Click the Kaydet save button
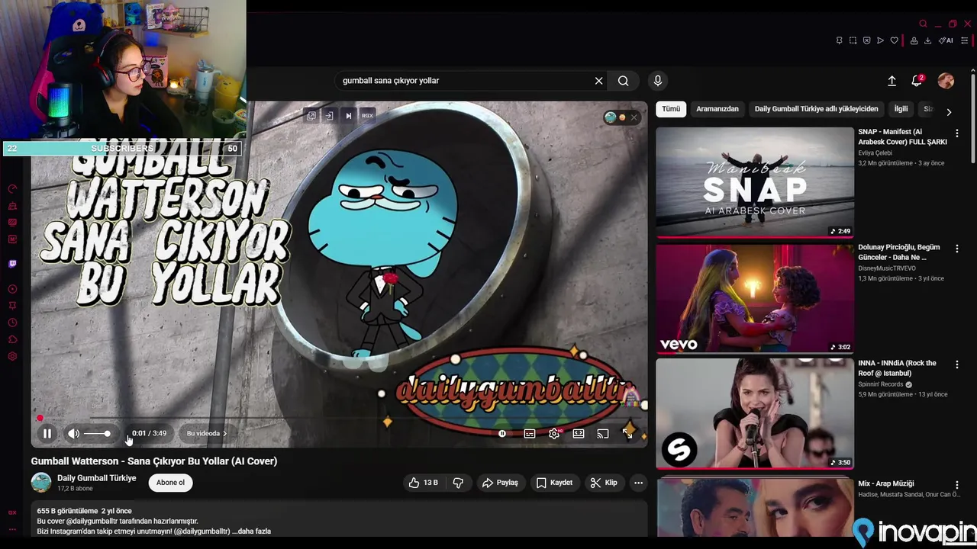The height and width of the screenshot is (549, 977). [x=554, y=483]
